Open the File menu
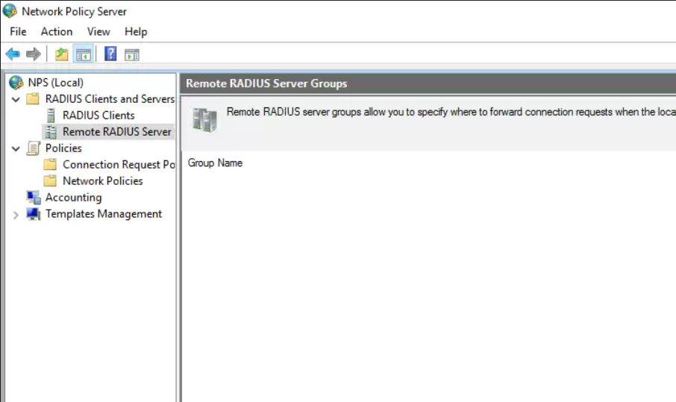This screenshot has width=676, height=402. pos(18,31)
